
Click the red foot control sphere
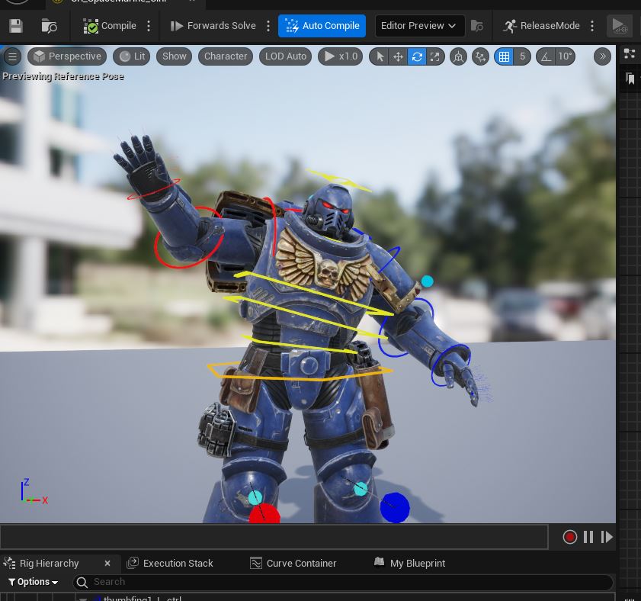tap(264, 516)
